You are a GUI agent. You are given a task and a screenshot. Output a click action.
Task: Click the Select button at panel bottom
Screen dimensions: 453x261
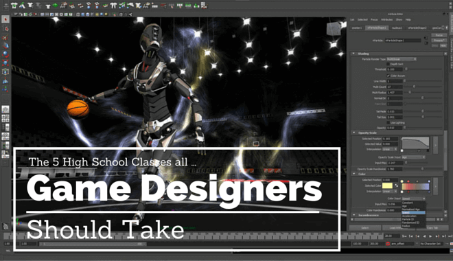pos(365,228)
